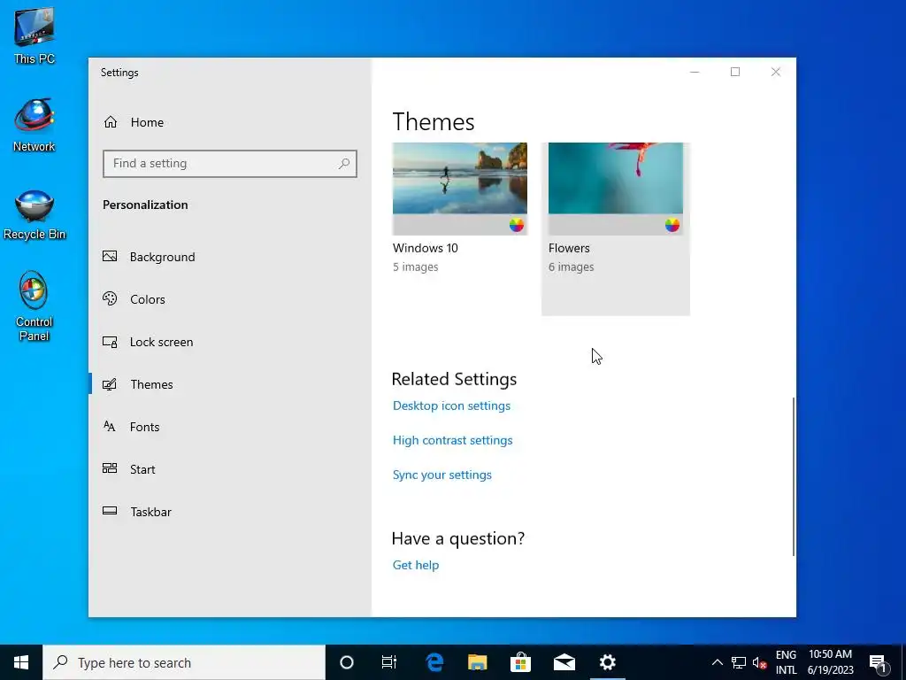This screenshot has height=680, width=906.
Task: Select This PC desktop icon
Action: pos(35,35)
